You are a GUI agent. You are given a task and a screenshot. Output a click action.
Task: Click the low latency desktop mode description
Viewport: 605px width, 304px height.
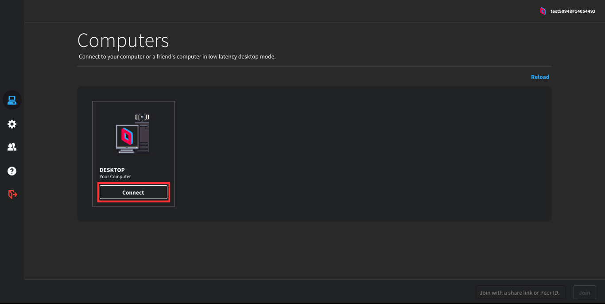pyautogui.click(x=177, y=57)
